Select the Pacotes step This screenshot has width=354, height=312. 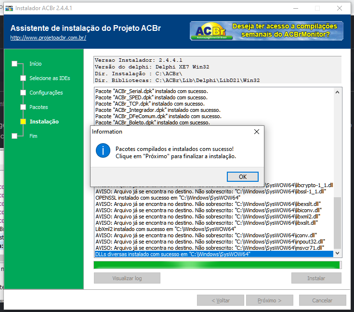pos(39,107)
